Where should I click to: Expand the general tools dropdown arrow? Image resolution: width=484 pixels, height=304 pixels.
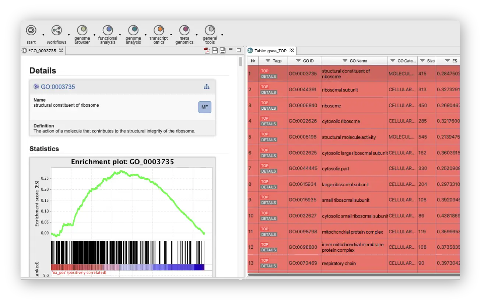tap(222, 35)
